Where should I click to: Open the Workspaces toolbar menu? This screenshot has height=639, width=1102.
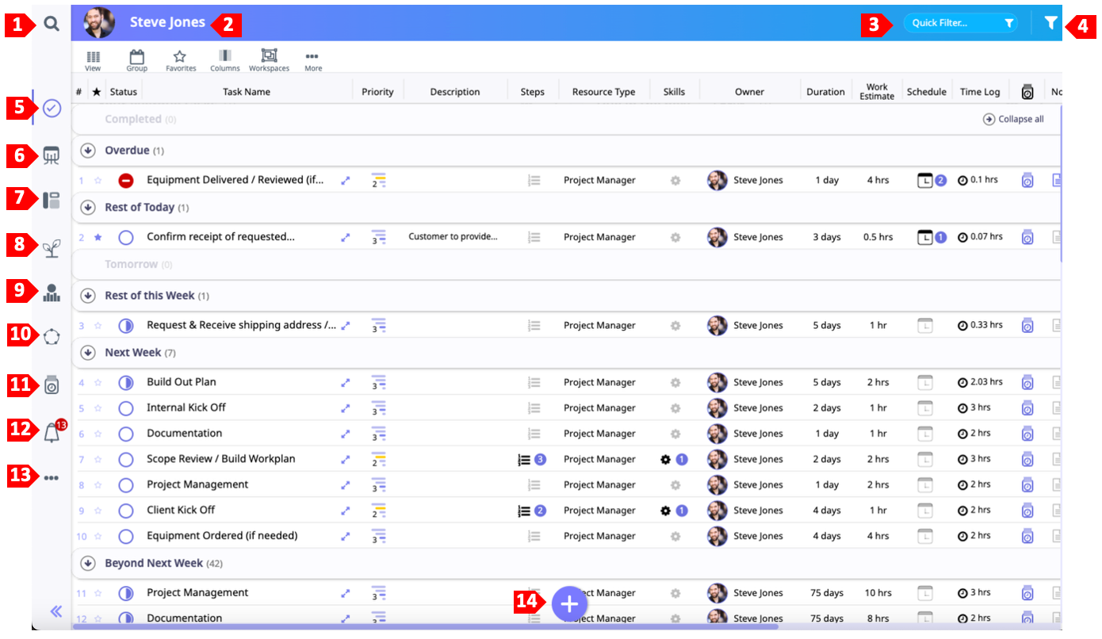[x=269, y=59]
